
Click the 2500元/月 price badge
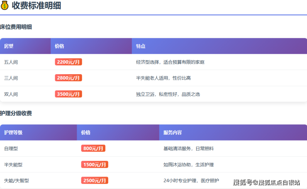[95, 181]
